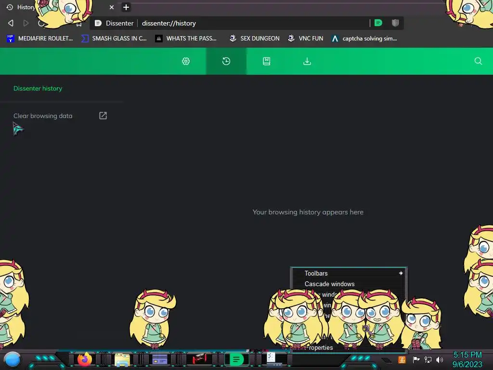The width and height of the screenshot is (493, 370).
Task: Choose Properties in the taskbar context menu
Action: (x=321, y=347)
